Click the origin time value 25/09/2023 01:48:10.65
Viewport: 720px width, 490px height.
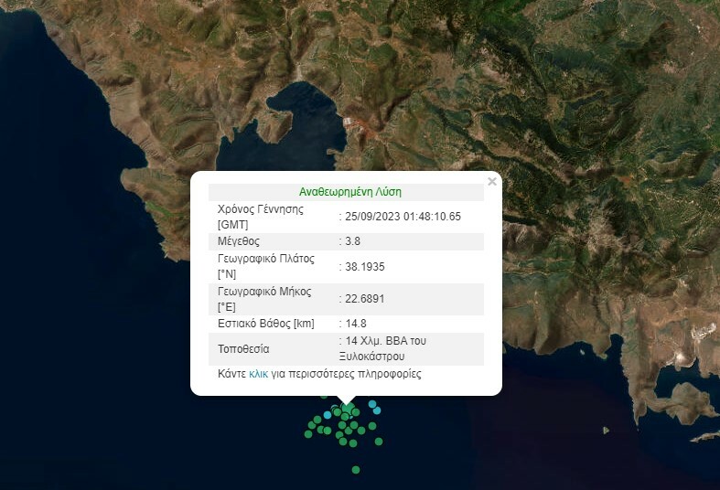coord(403,217)
